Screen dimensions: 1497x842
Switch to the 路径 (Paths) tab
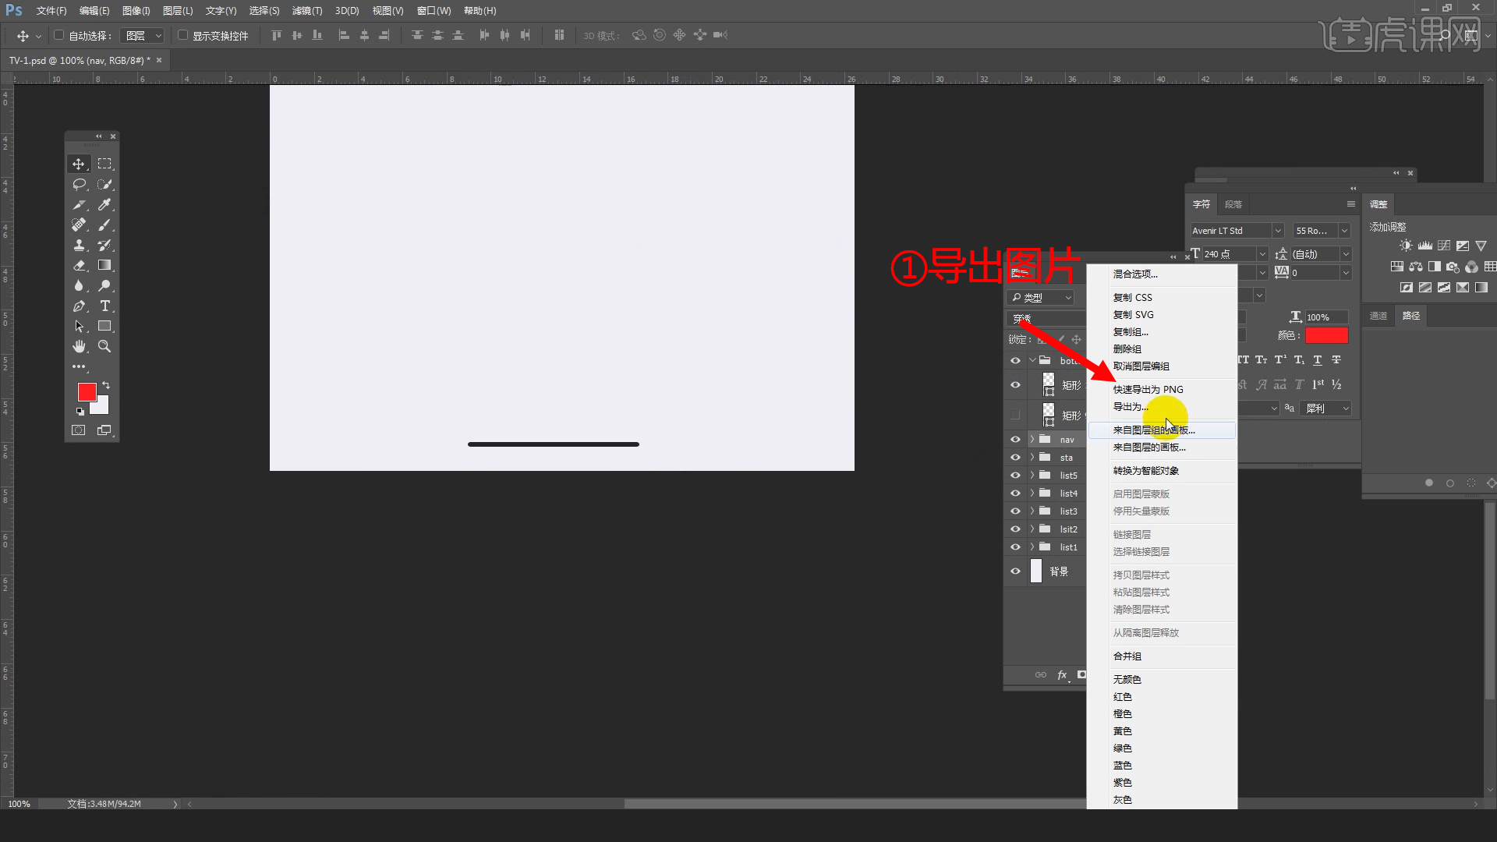(x=1410, y=316)
